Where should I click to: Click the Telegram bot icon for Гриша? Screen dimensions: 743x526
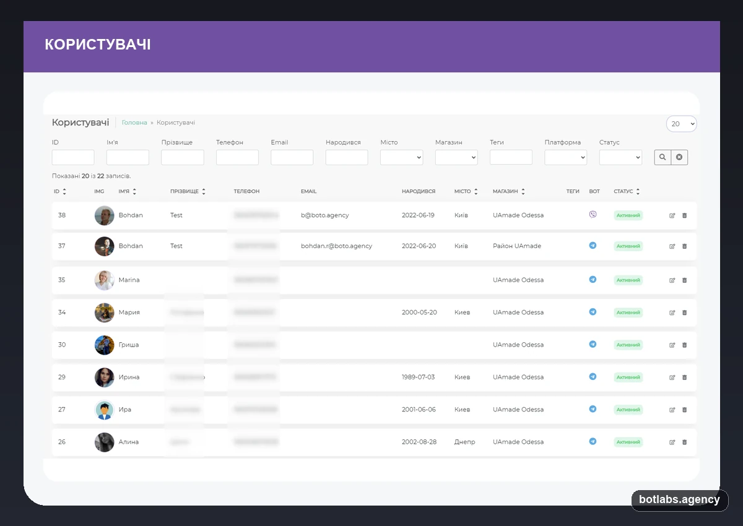[593, 343]
